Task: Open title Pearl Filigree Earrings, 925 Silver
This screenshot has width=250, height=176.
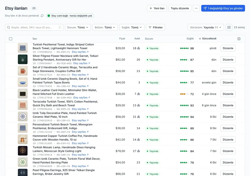Action: [63, 172]
